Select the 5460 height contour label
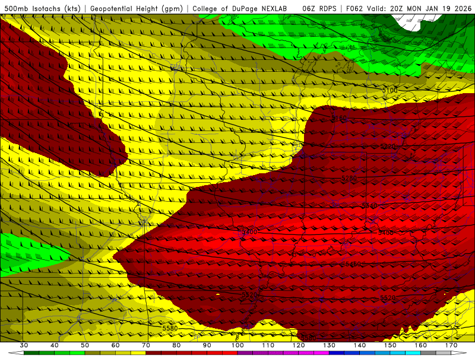This screenshot has width=475, height=356. tap(353, 264)
